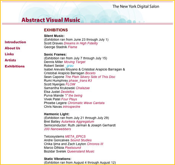Click the Flame artwork link

[x=73, y=47]
